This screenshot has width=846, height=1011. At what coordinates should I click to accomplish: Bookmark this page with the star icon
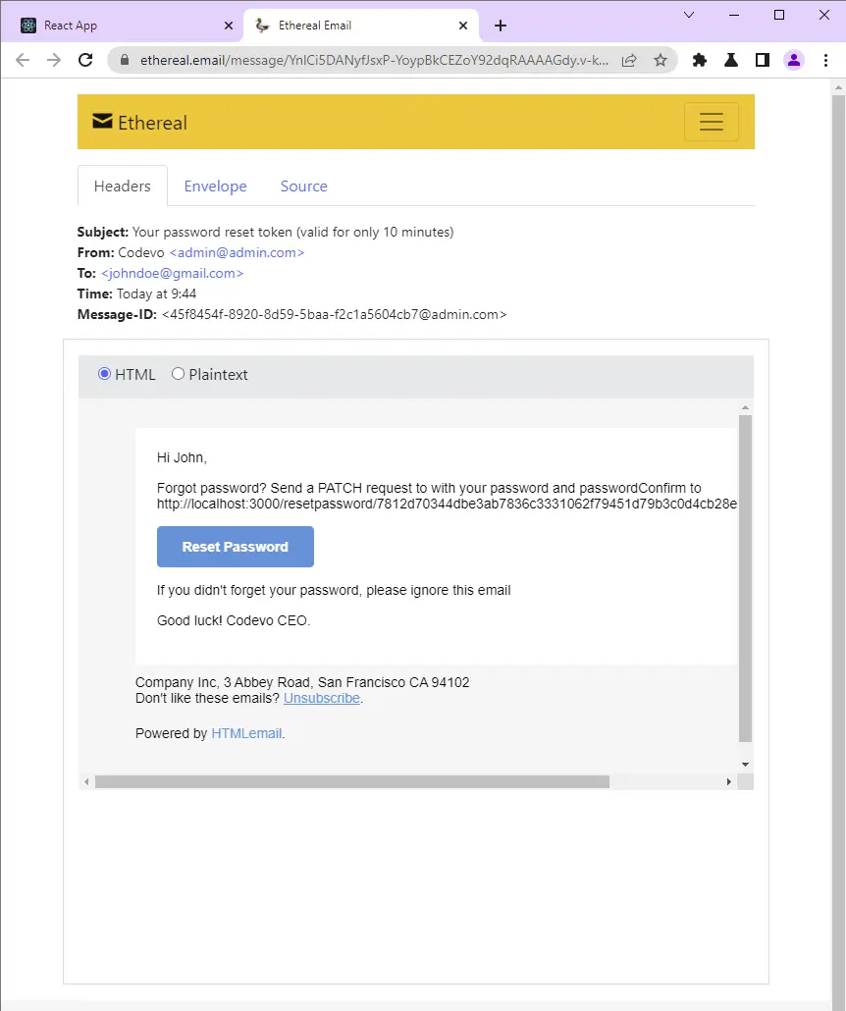(661, 60)
